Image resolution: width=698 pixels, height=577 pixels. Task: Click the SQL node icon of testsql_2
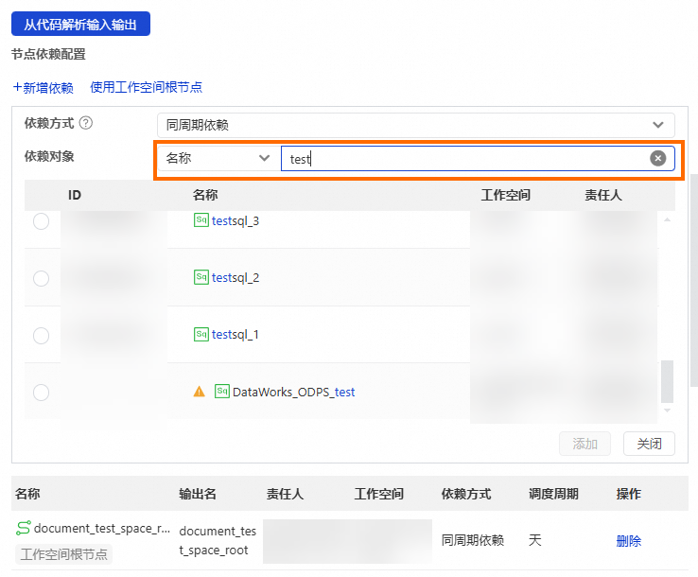click(201, 277)
